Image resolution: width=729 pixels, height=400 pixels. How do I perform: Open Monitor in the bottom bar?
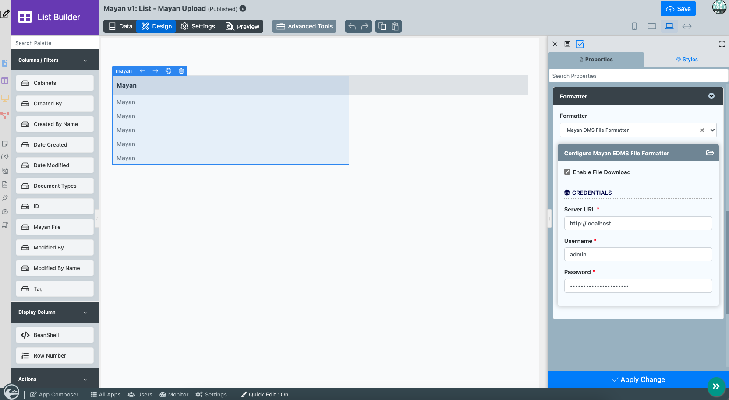click(x=174, y=394)
